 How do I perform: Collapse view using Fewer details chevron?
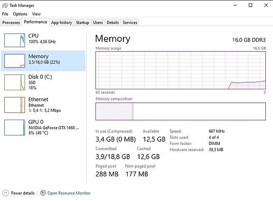click(6, 193)
